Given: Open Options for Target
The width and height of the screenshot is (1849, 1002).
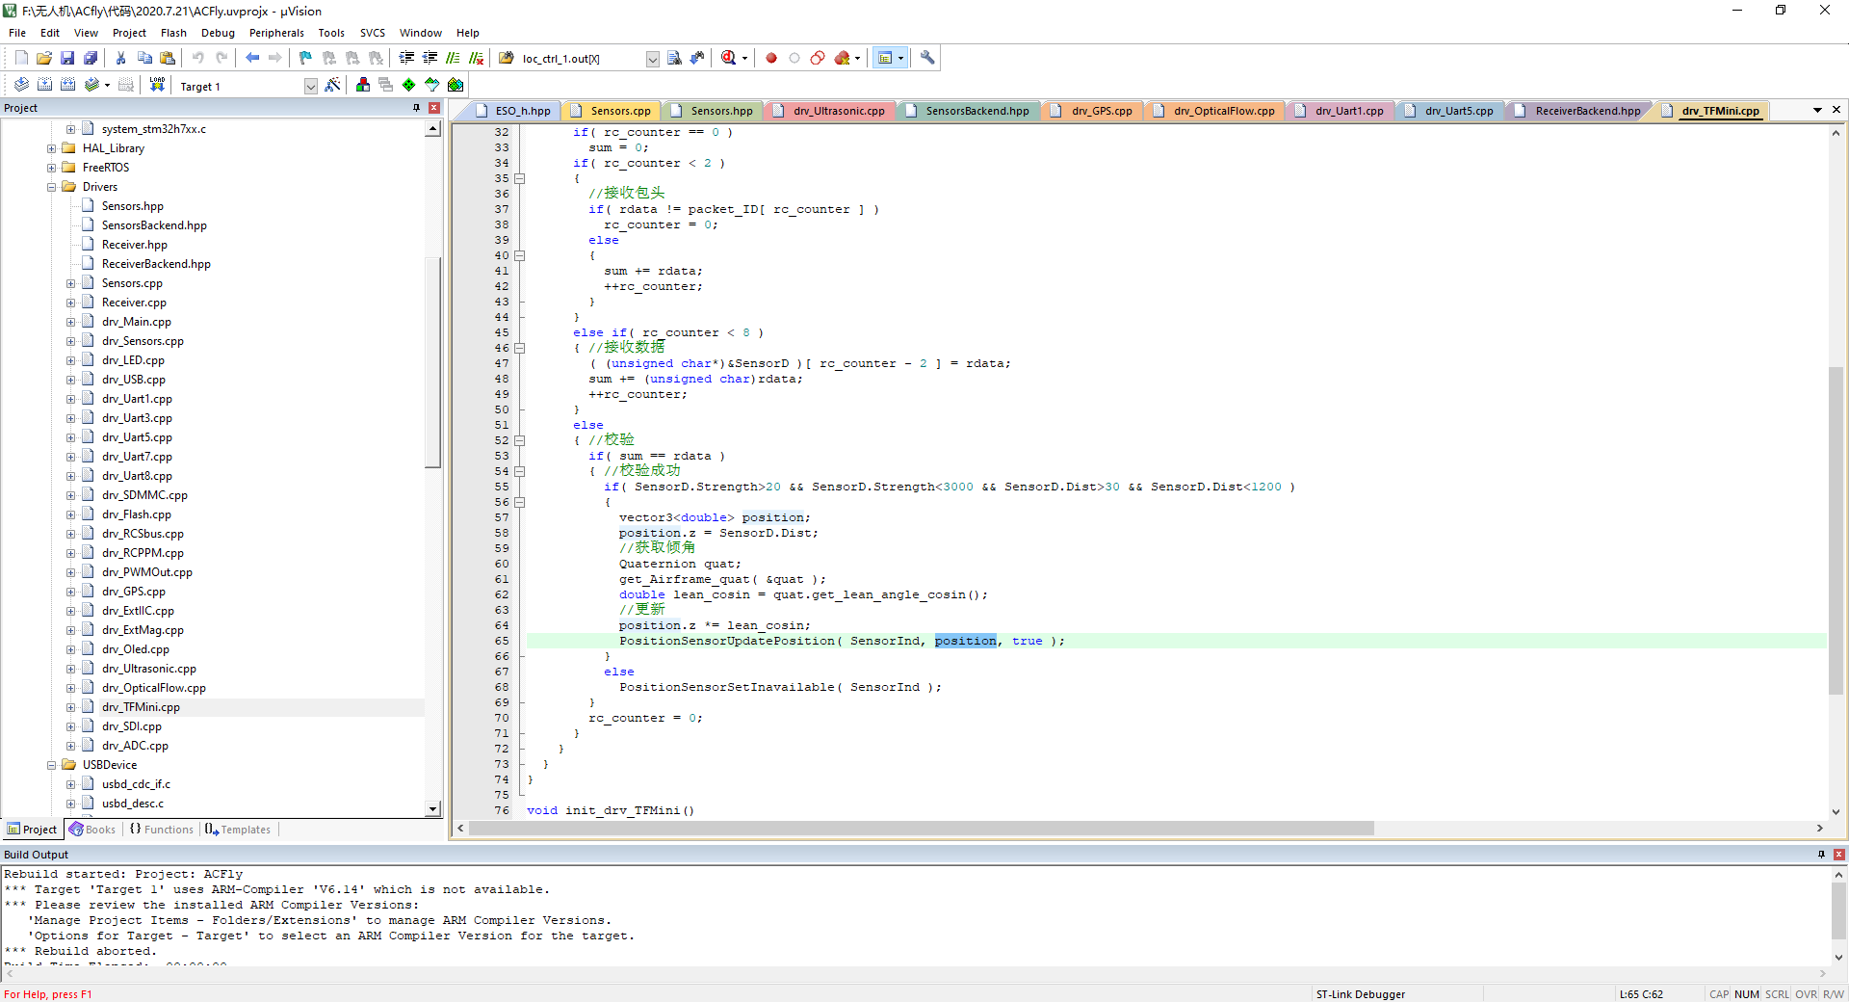Looking at the screenshot, I should point(332,85).
